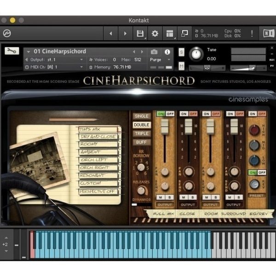Open Full Mix channel OUTPUT menu

tap(165, 205)
